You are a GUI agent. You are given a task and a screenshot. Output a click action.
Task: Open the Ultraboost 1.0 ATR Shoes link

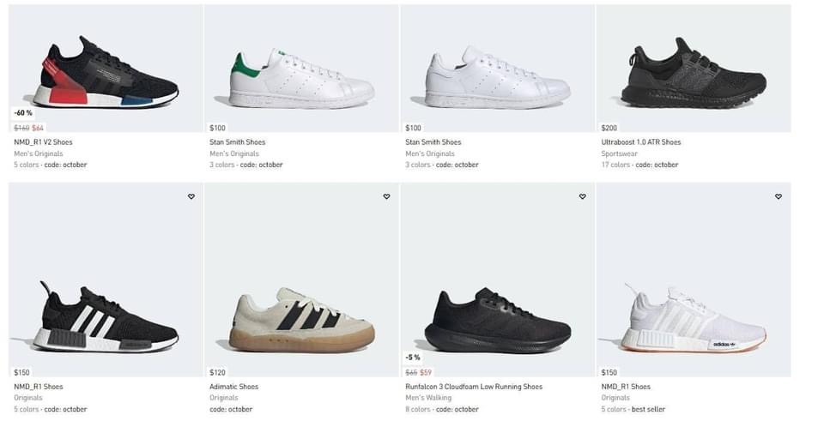point(640,142)
